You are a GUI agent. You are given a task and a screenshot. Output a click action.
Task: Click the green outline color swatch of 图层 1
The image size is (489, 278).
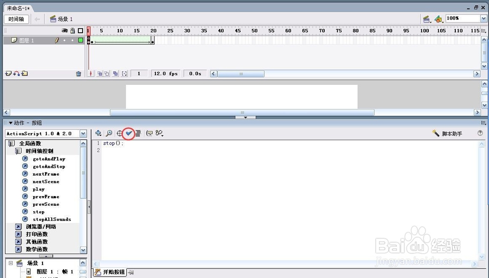81,40
